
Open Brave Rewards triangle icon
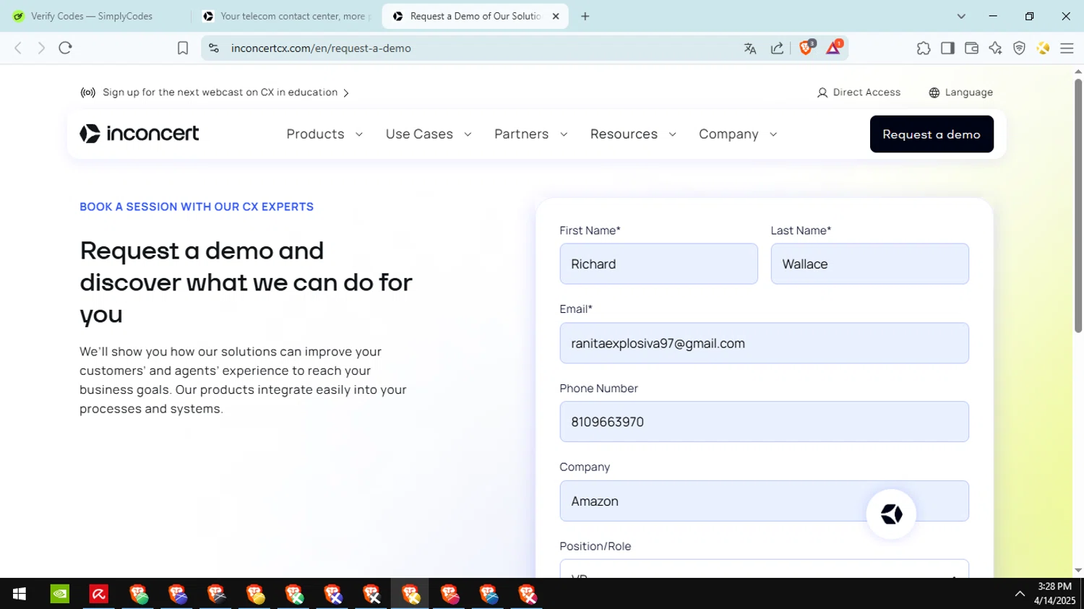coord(834,48)
